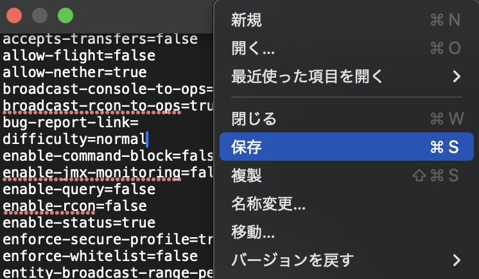Click 移動... (Move To) menu item

pyautogui.click(x=253, y=232)
